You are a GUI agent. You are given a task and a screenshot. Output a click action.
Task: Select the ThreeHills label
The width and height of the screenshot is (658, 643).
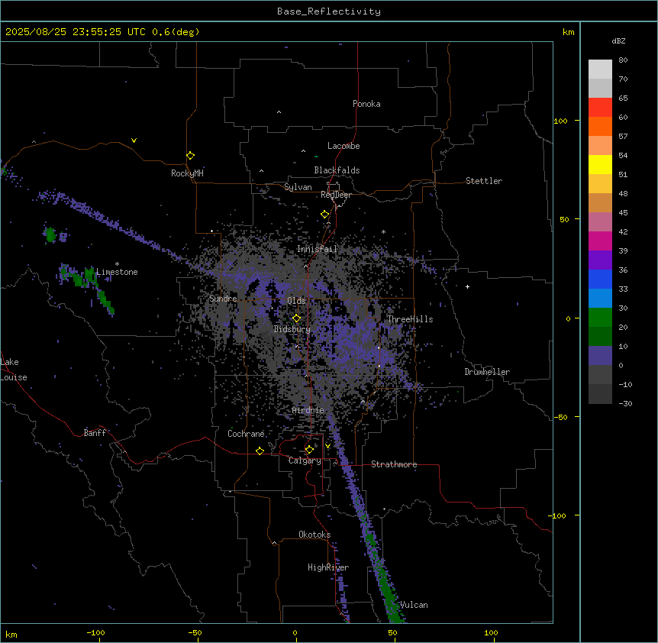(410, 319)
